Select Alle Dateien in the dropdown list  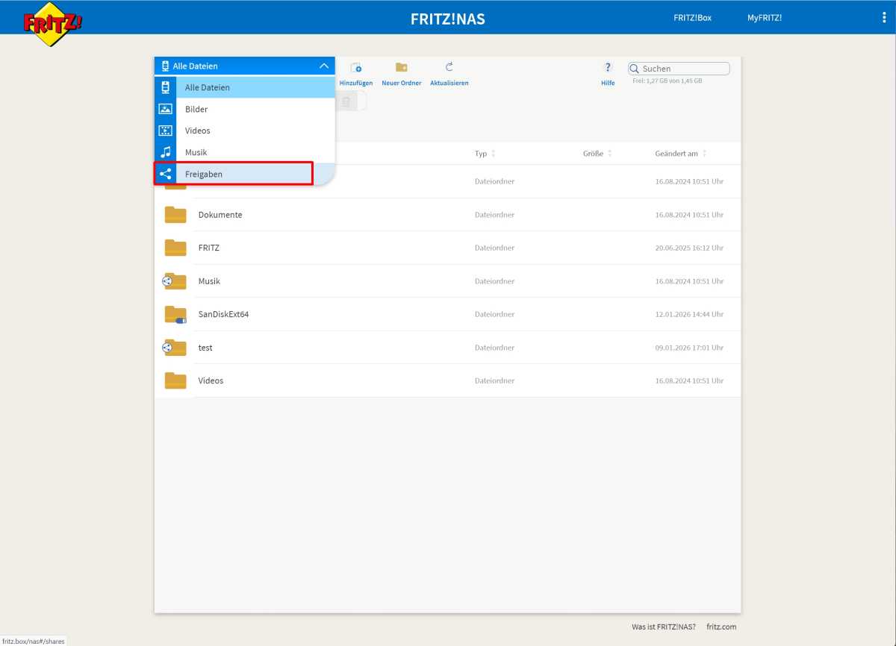[x=245, y=87]
